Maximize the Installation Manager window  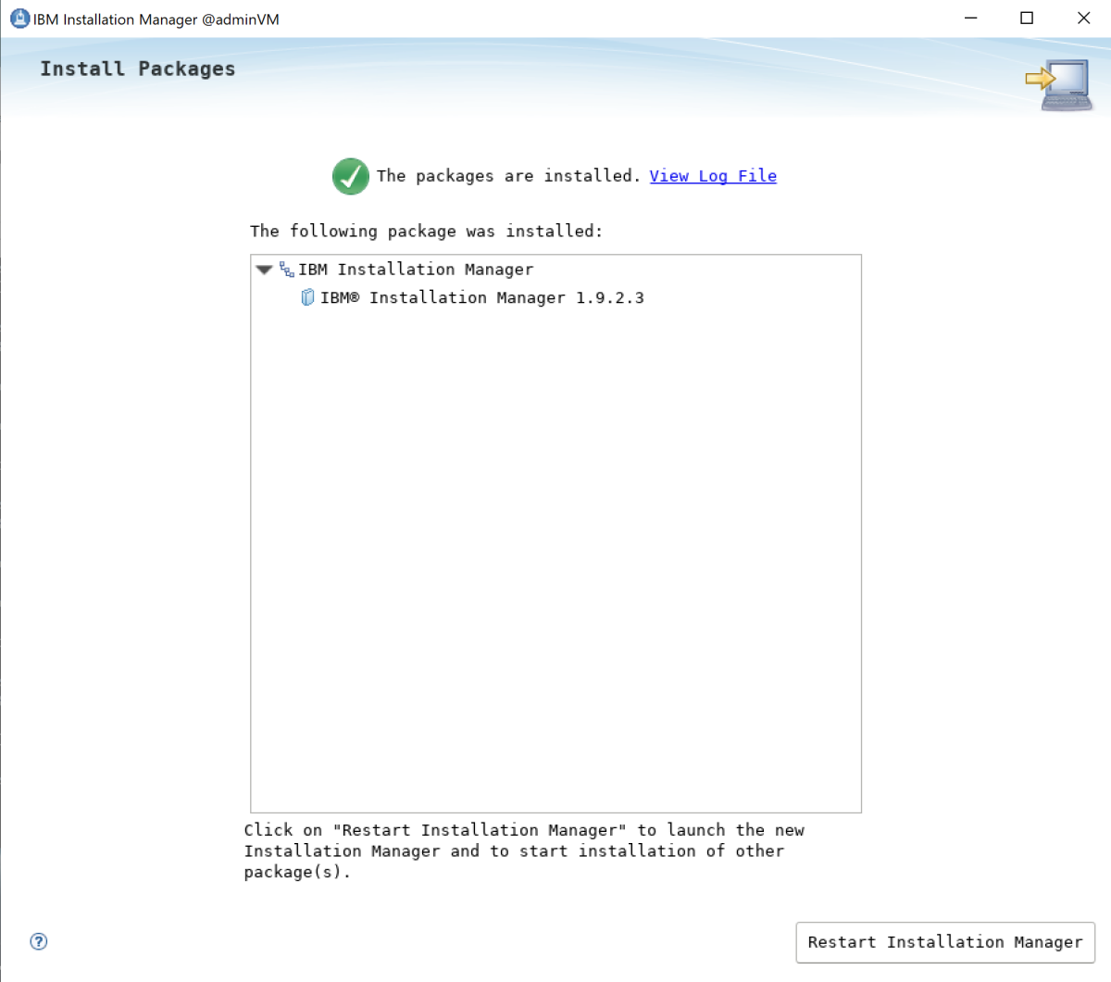coord(1027,18)
